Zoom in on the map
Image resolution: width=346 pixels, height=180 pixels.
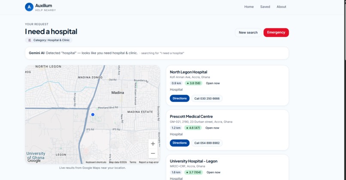pos(153,144)
